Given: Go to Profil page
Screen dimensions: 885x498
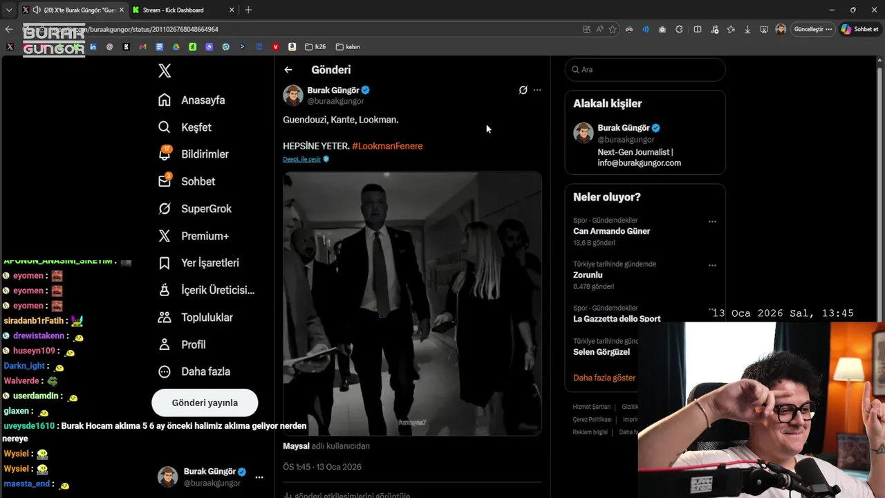Looking at the screenshot, I should click(182, 344).
